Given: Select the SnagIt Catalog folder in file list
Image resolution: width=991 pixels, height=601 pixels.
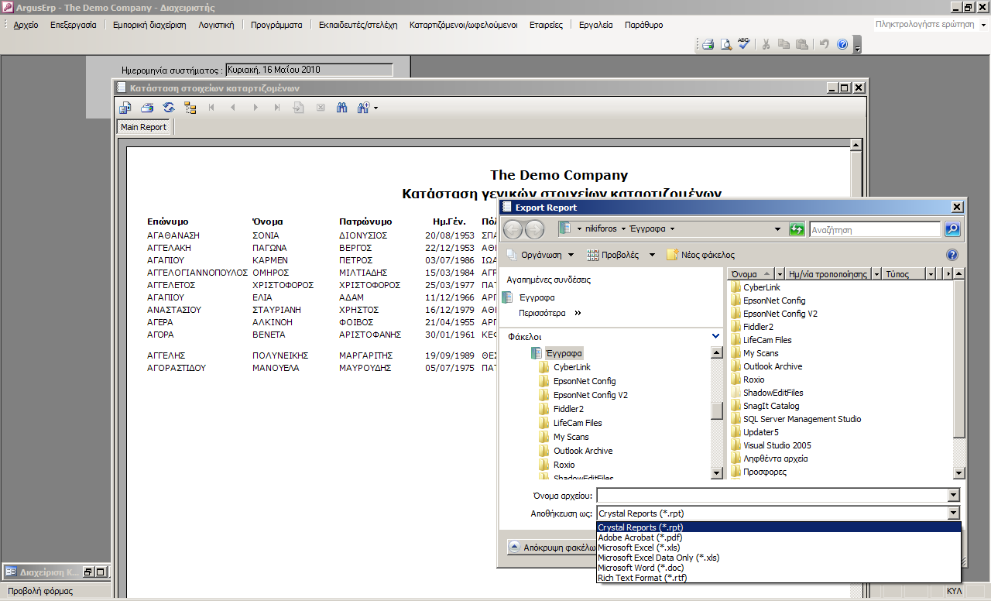Looking at the screenshot, I should tap(770, 406).
